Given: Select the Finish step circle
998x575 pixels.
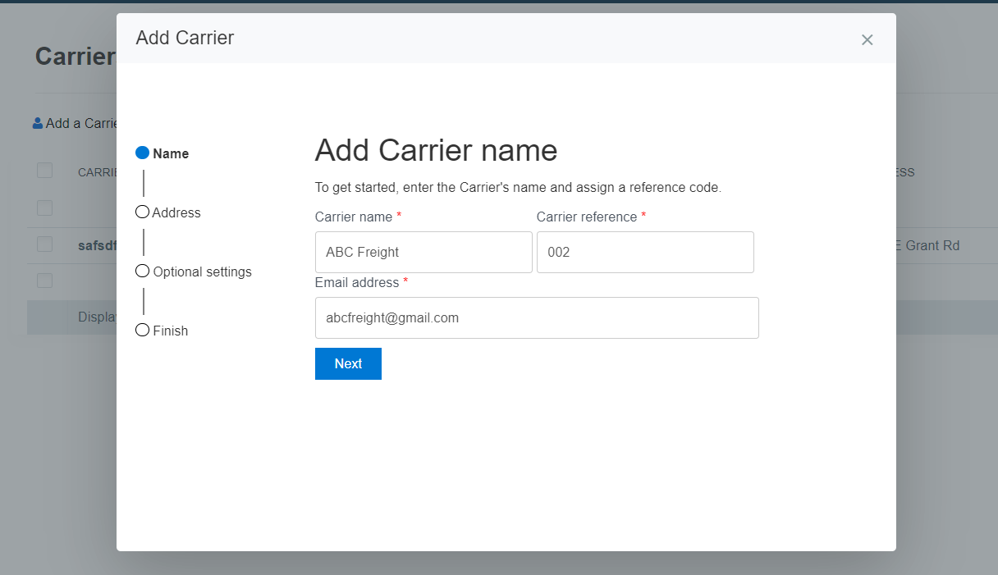Looking at the screenshot, I should pyautogui.click(x=143, y=330).
